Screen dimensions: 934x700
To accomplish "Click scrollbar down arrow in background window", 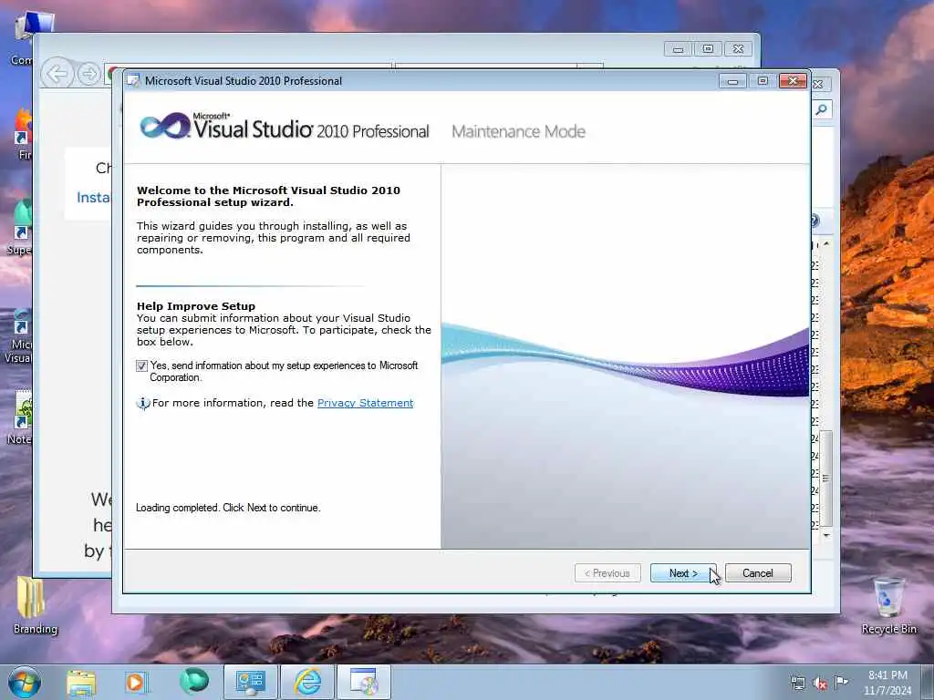I will 826,535.
